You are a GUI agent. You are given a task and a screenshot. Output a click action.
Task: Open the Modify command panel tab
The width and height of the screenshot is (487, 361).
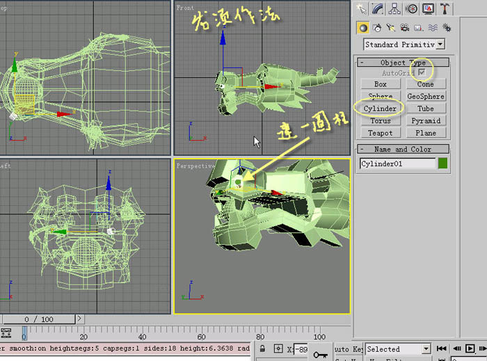pos(378,8)
